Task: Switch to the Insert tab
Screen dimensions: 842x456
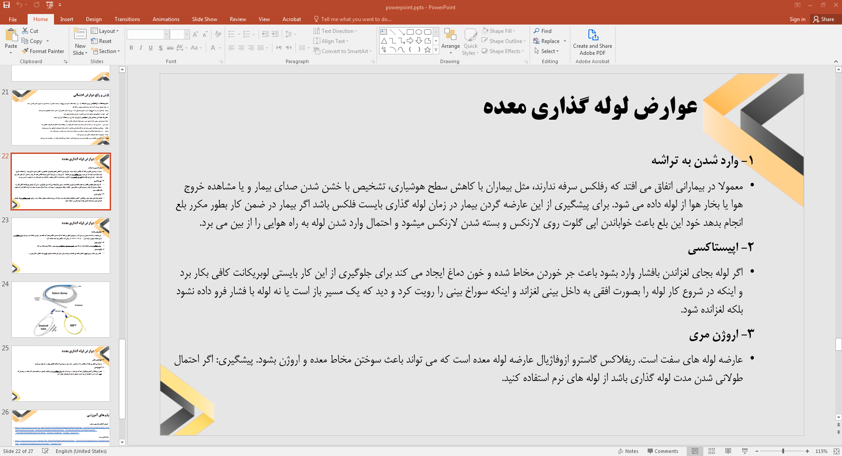Action: (x=67, y=19)
